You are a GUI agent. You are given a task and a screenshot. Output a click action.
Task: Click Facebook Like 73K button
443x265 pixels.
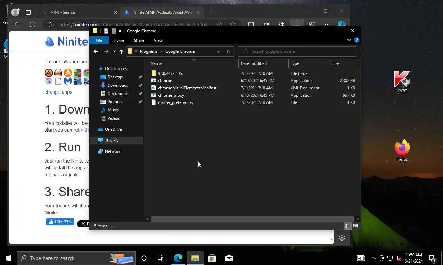60,222
